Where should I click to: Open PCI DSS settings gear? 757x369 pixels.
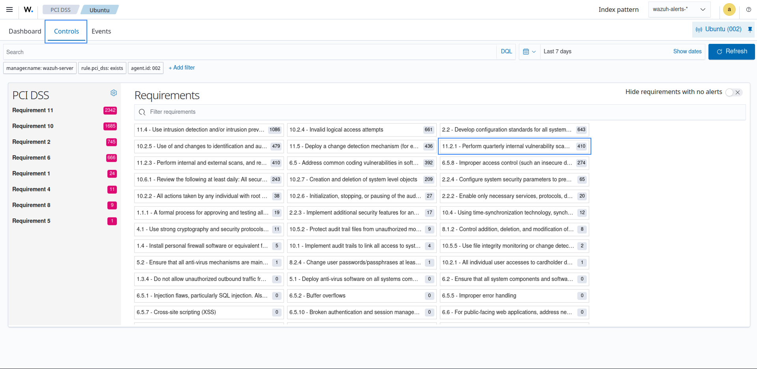tap(114, 93)
